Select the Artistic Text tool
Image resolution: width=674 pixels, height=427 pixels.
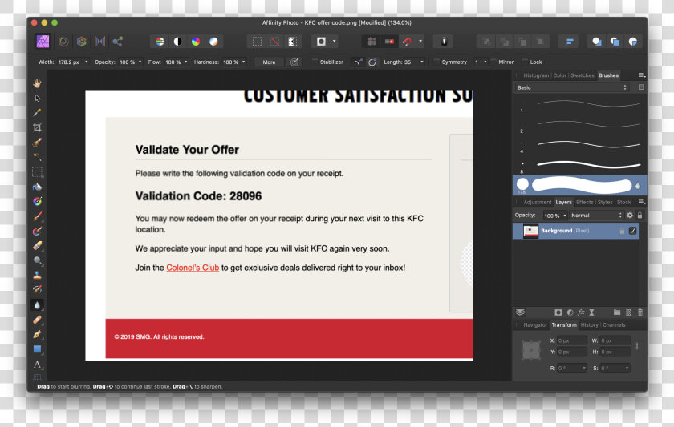pyautogui.click(x=38, y=365)
